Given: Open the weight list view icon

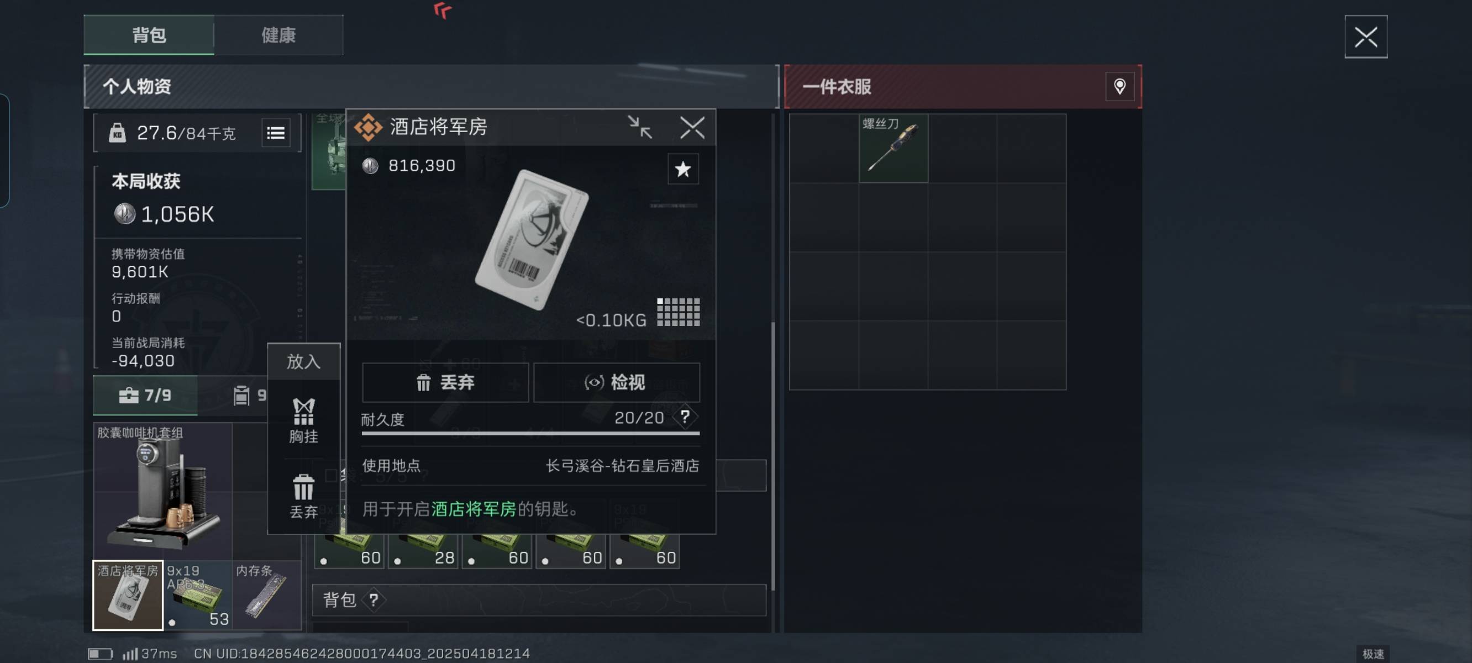Looking at the screenshot, I should (276, 133).
